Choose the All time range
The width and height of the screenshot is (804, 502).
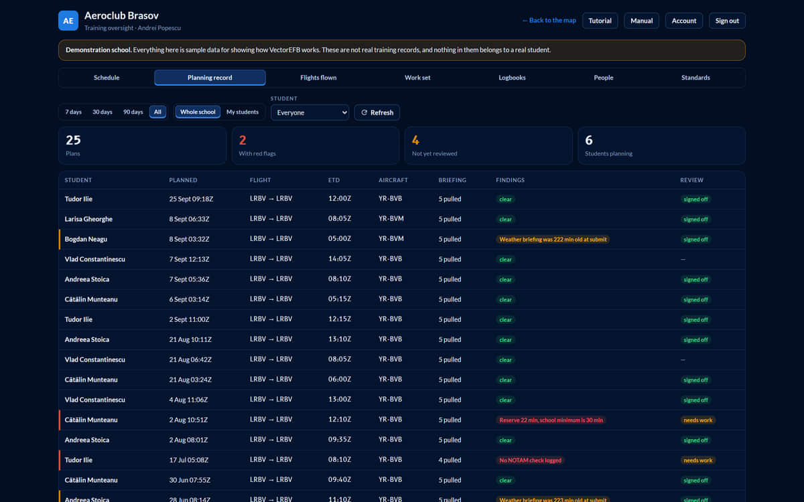(x=157, y=112)
